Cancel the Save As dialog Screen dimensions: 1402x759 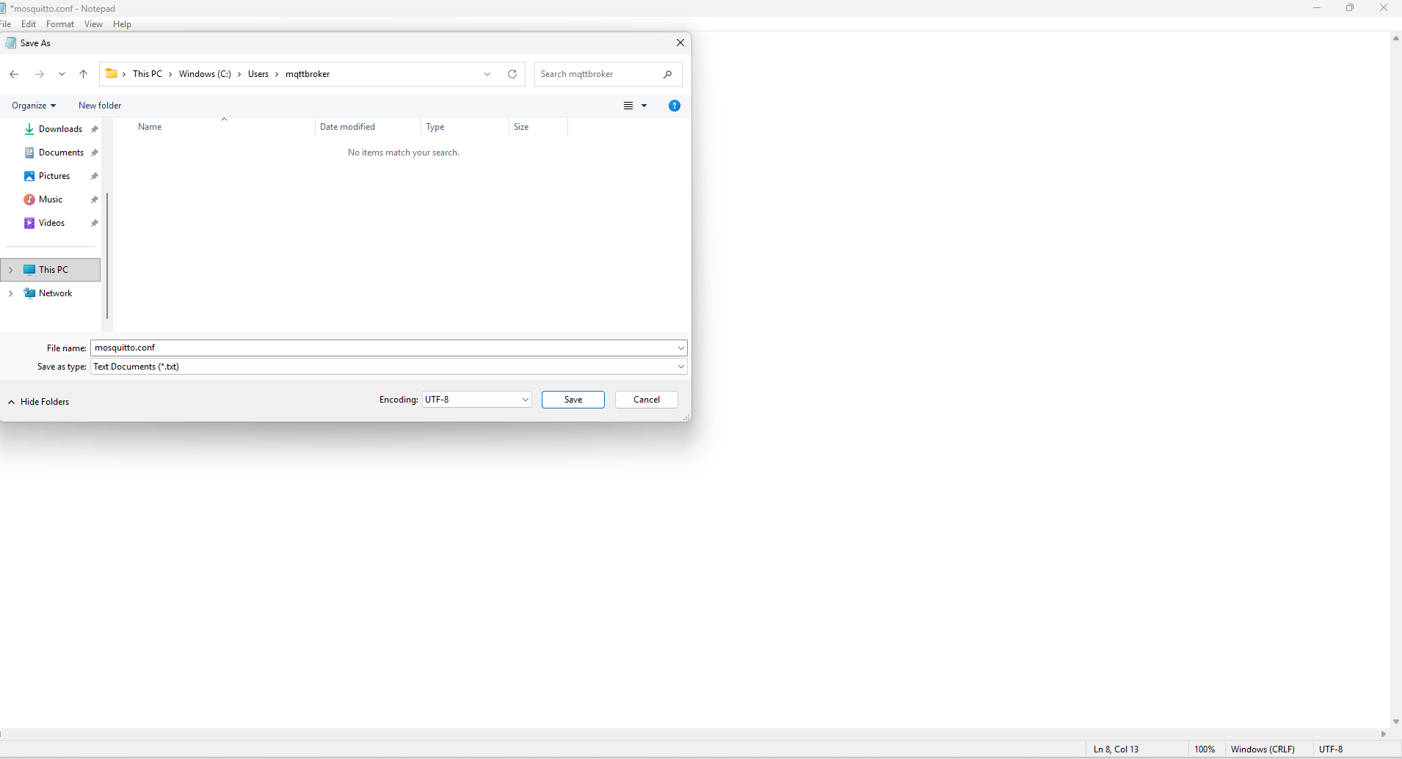[647, 400]
